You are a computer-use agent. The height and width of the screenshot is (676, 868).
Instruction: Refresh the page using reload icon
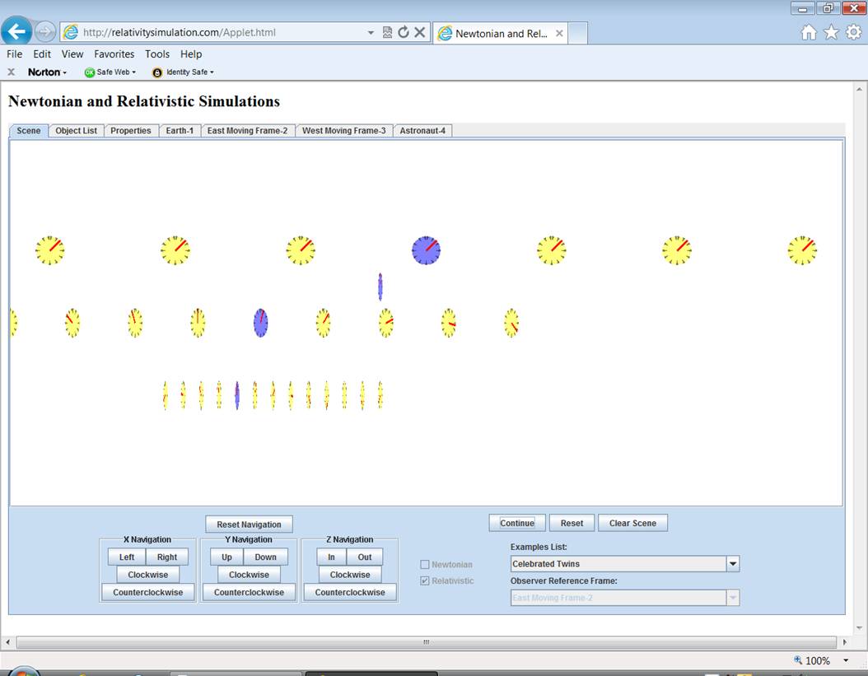tap(404, 32)
